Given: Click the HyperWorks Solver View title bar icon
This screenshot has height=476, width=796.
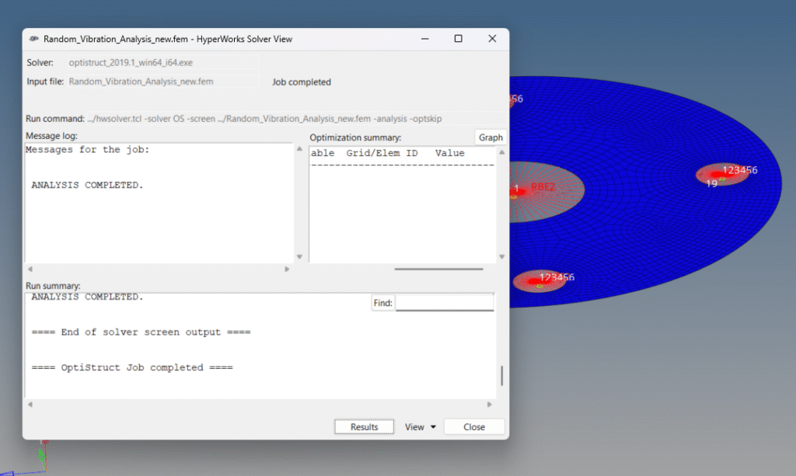Looking at the screenshot, I should [x=33, y=39].
